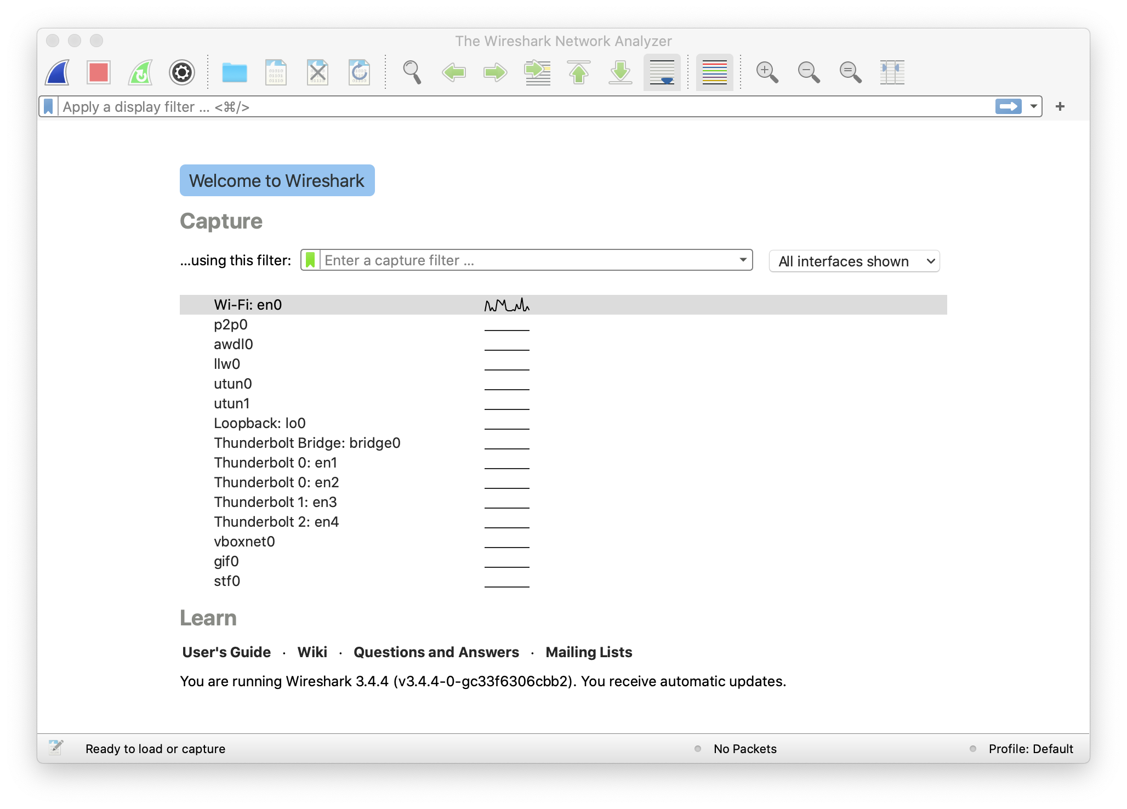Select awdl0 interface row
The image size is (1127, 809).
click(563, 344)
